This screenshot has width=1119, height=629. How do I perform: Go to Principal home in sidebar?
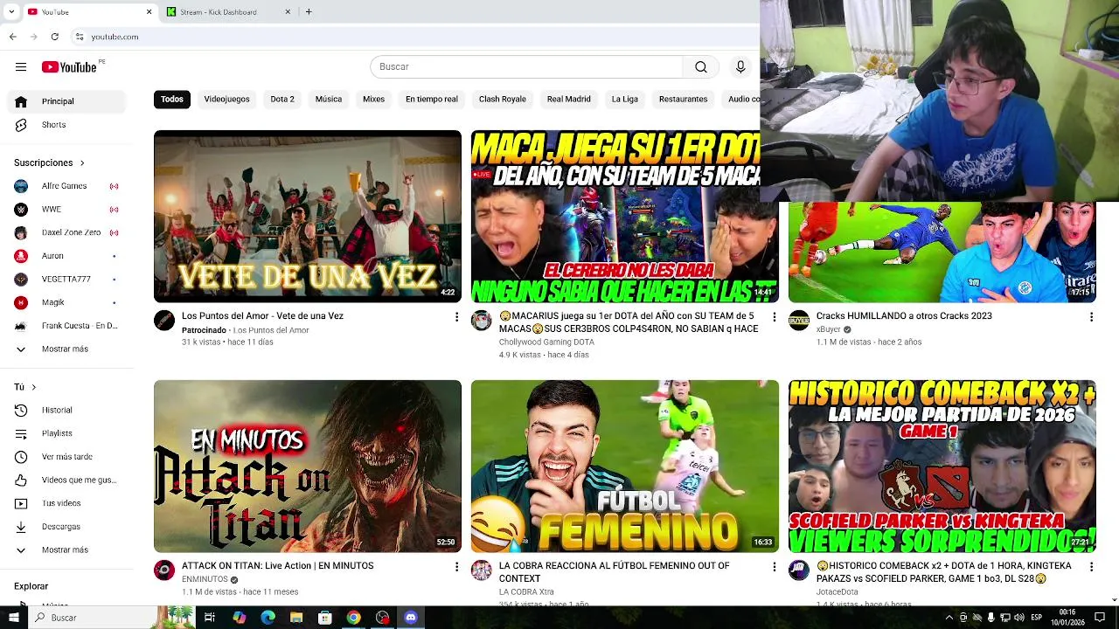coord(66,101)
